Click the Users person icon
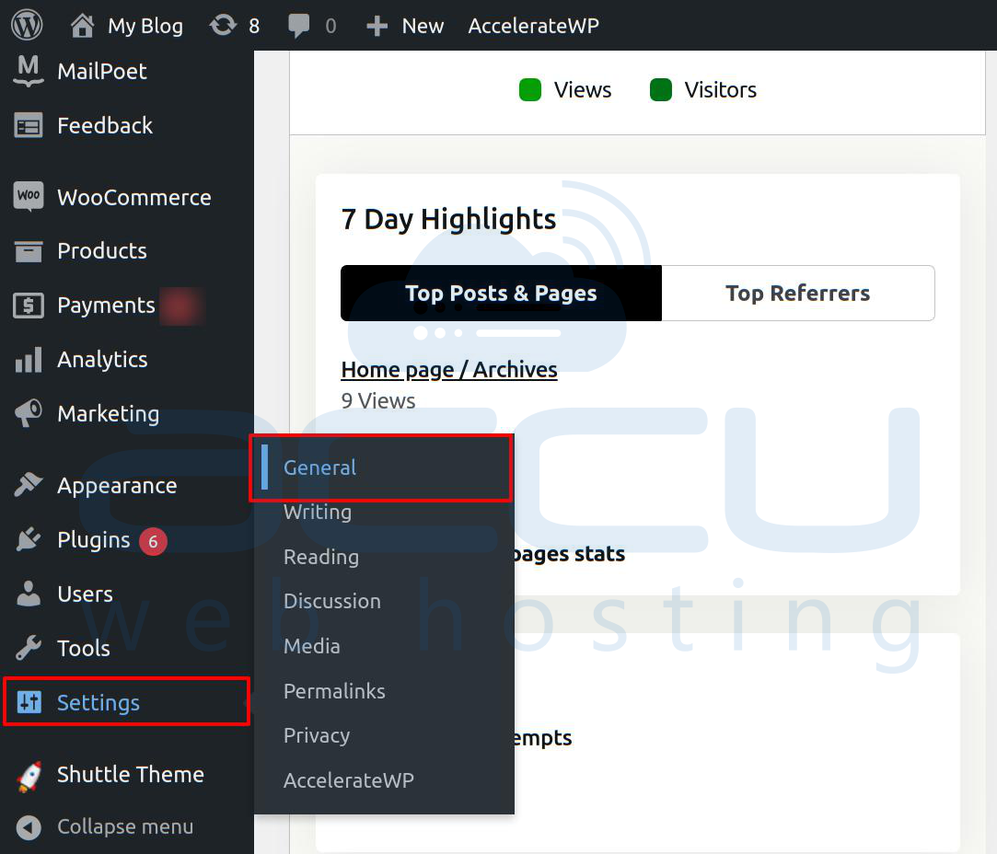997x854 pixels. click(28, 594)
